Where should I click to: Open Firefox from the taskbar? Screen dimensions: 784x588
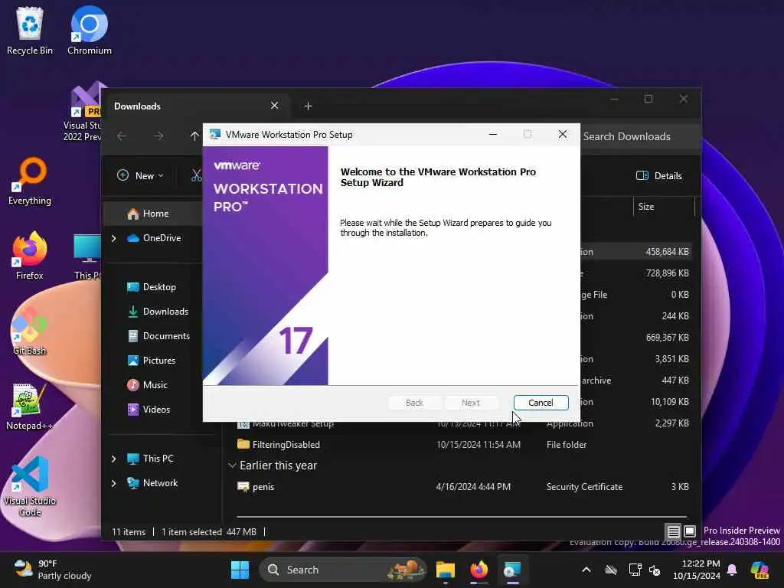[479, 570]
